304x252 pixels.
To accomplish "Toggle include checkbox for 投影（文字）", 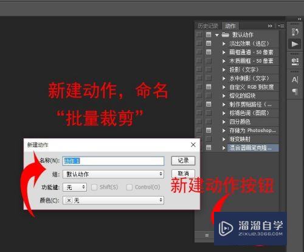I will (x=199, y=69).
